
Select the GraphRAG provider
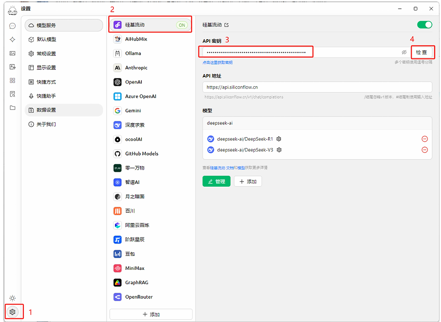point(151,283)
